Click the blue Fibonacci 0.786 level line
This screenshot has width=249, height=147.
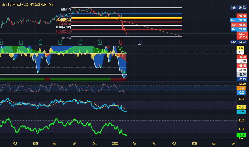click(127, 14)
